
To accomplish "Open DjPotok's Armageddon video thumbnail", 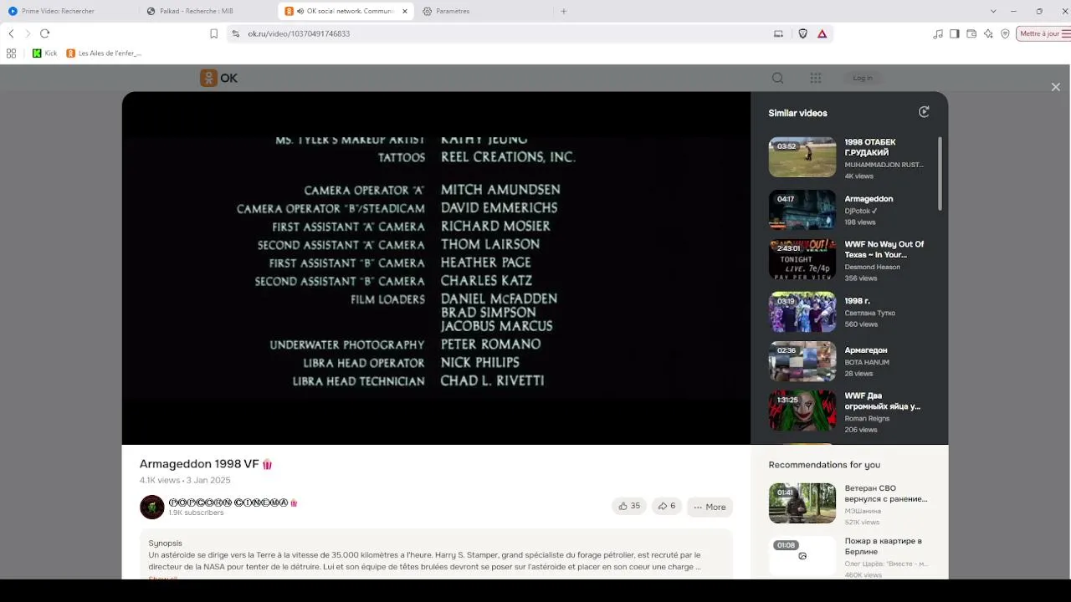I will (802, 209).
